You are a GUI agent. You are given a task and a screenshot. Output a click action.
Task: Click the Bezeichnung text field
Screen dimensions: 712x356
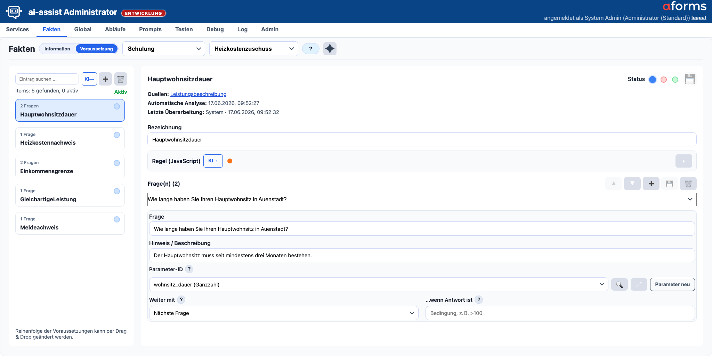422,139
